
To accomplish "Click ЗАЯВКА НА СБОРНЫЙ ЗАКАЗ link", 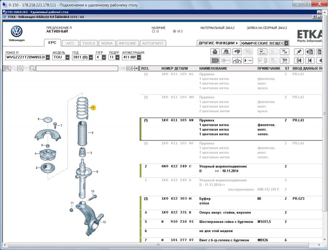I will pyautogui.click(x=267, y=28).
